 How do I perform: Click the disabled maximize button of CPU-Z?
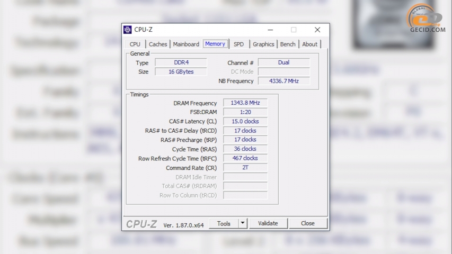tap(294, 30)
